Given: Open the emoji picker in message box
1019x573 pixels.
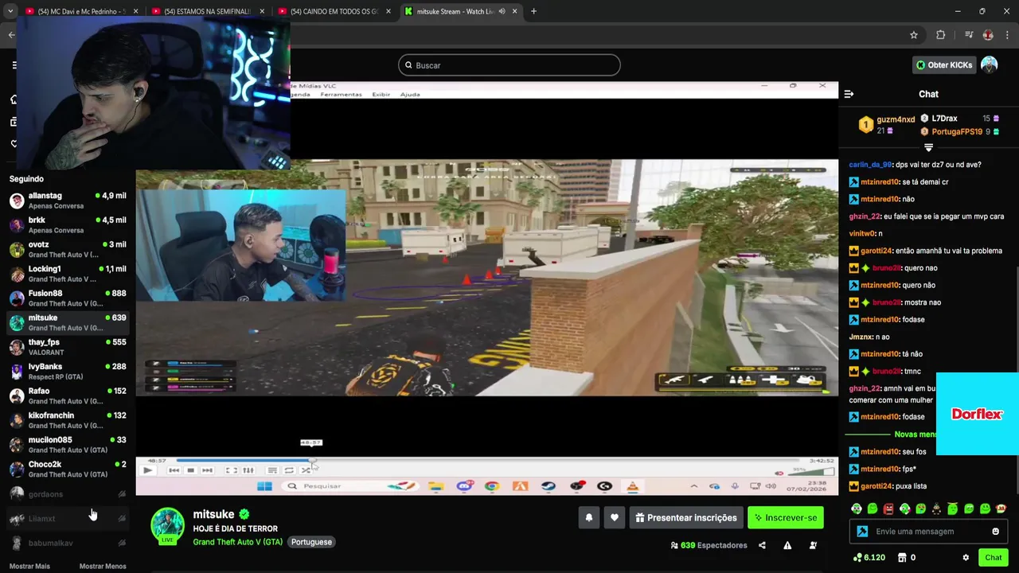Looking at the screenshot, I should [x=995, y=532].
